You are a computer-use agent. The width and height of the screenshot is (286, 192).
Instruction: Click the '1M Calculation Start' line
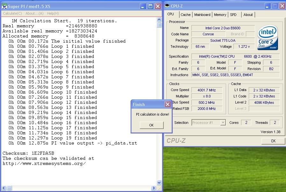[64, 21]
